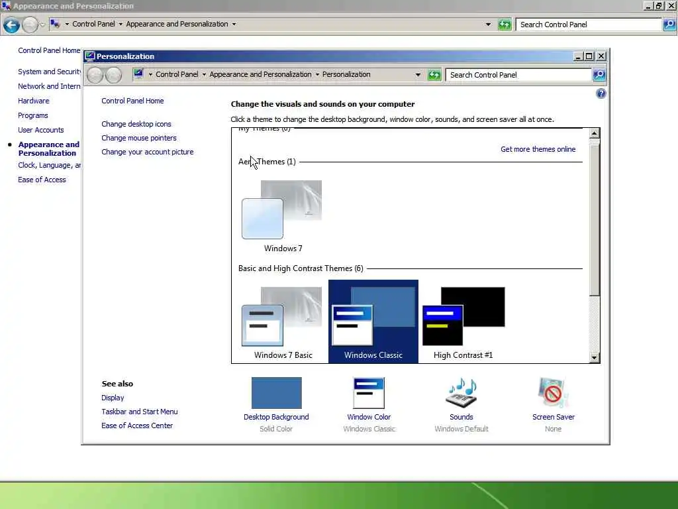The height and width of the screenshot is (509, 678).
Task: Click Appearance and Personalization breadcrumb in Personalization window
Action: point(260,74)
